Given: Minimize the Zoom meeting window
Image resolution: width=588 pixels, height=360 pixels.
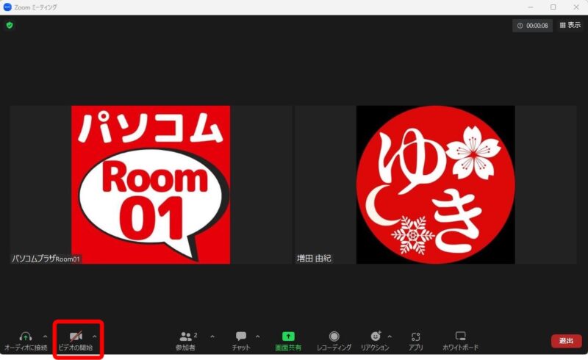Looking at the screenshot, I should [530, 7].
